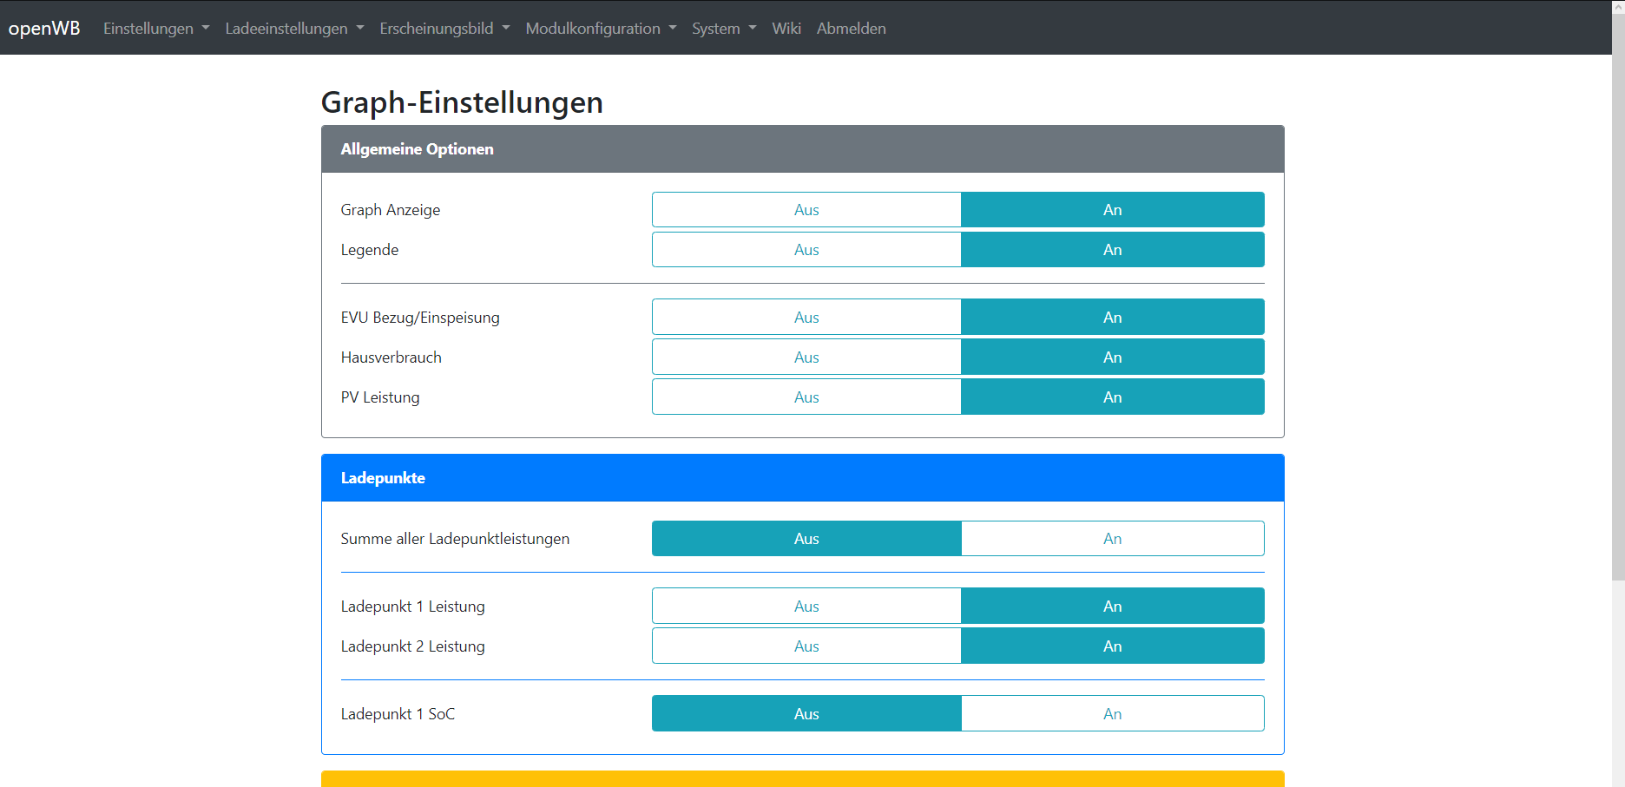Open Erscheinungsbild dropdown in navbar
Screen dimensions: 1625x787
pos(444,29)
